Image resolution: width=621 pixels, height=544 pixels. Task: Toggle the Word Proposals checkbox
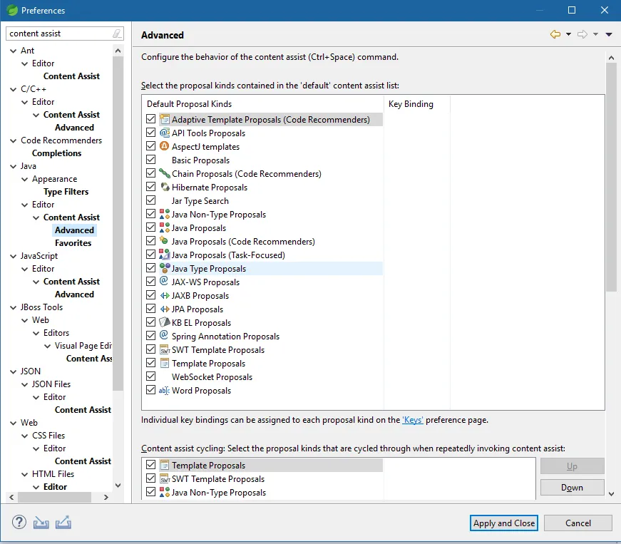click(x=150, y=389)
